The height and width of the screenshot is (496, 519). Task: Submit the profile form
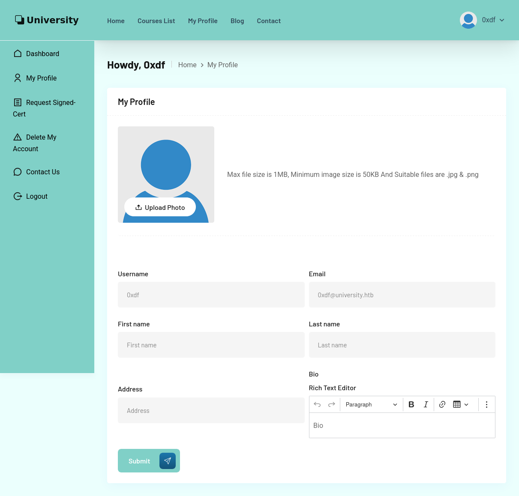[x=149, y=461]
